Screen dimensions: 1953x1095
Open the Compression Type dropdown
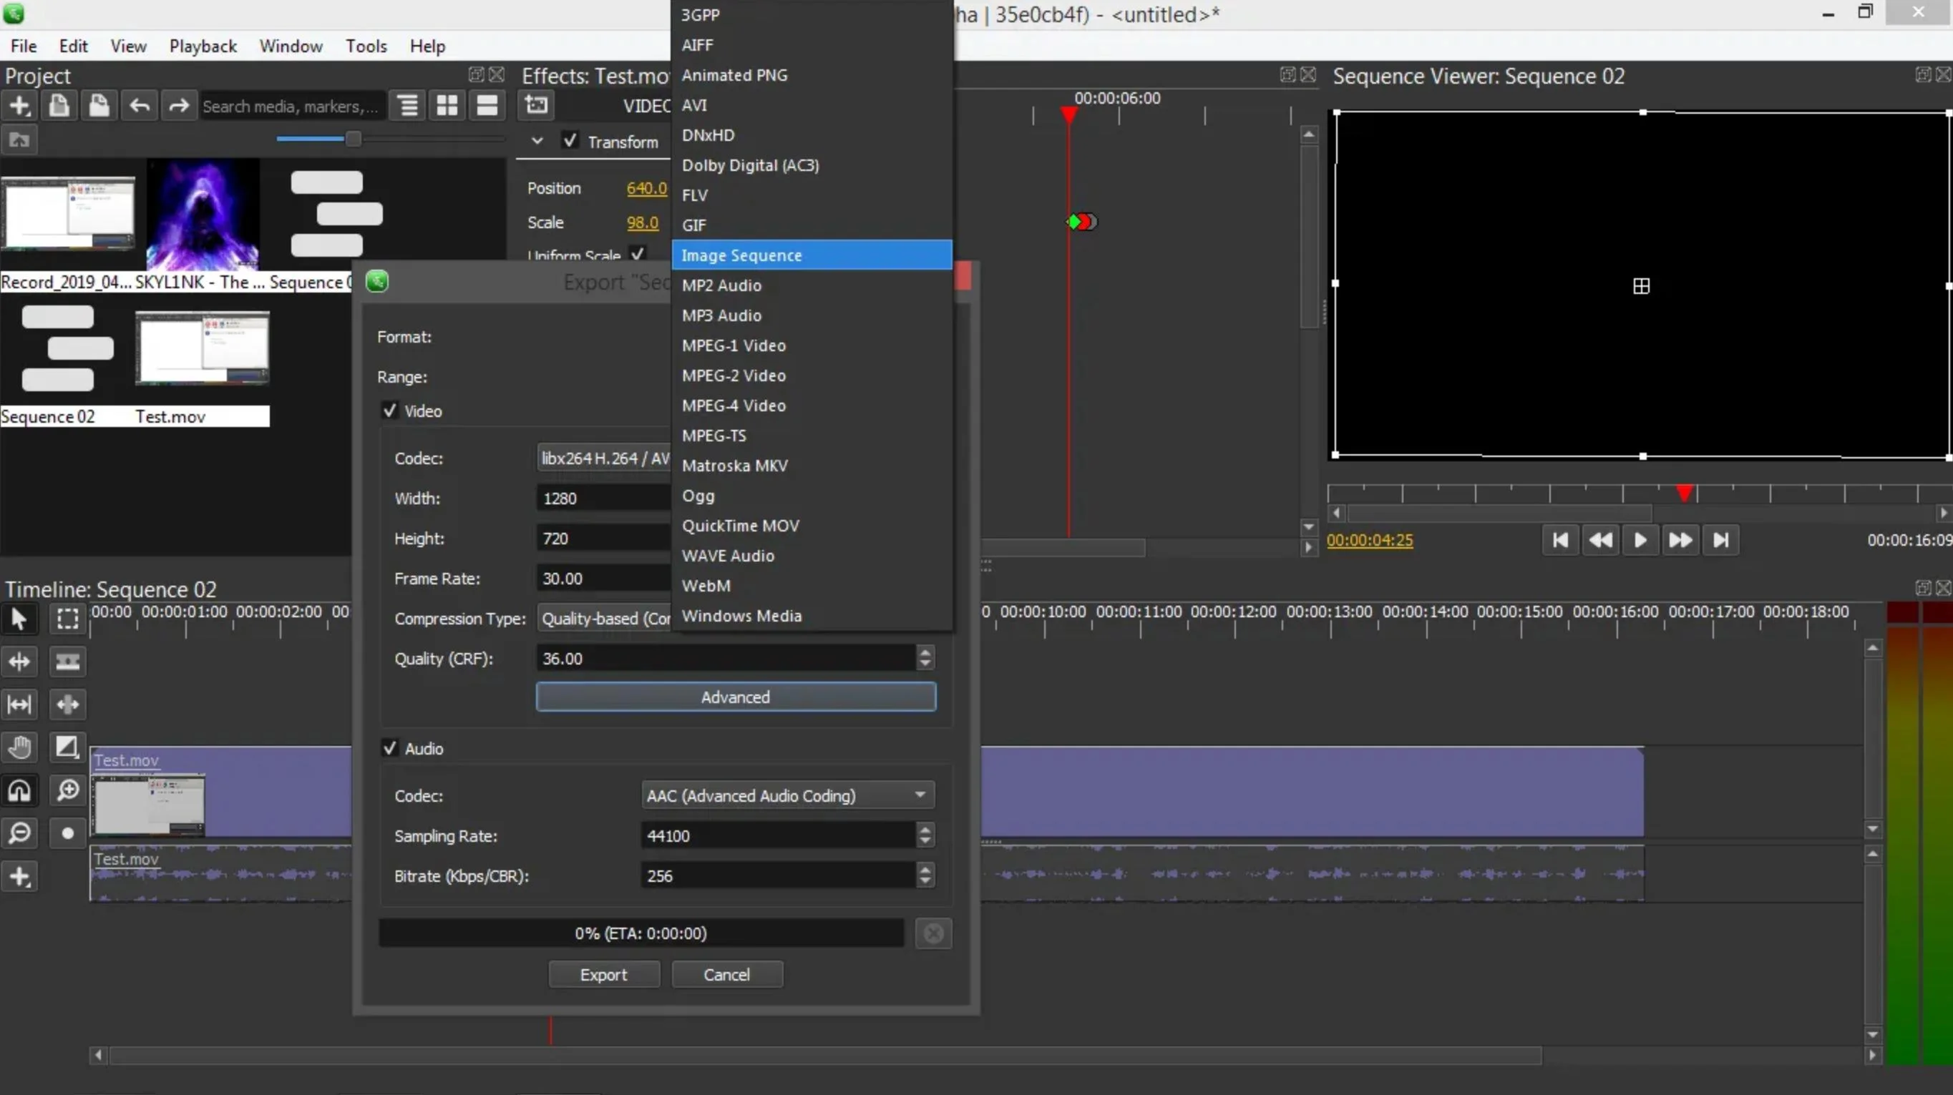[x=603, y=619]
